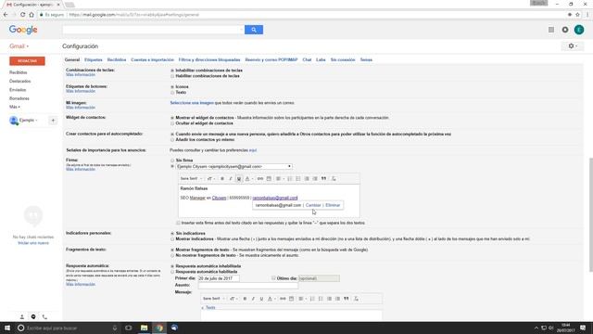
Task: Start a new chat with plus icon
Action: [53, 121]
